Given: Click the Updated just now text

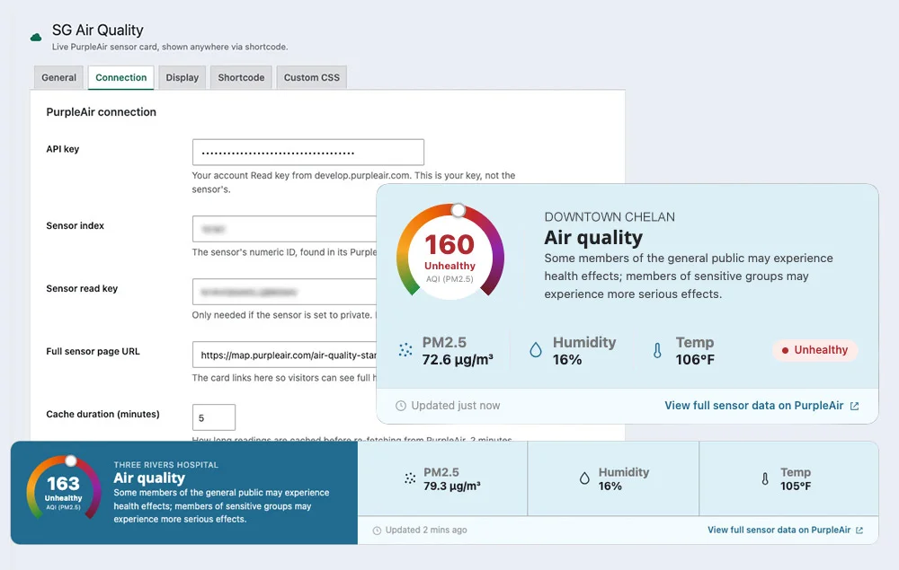Looking at the screenshot, I should tap(455, 406).
